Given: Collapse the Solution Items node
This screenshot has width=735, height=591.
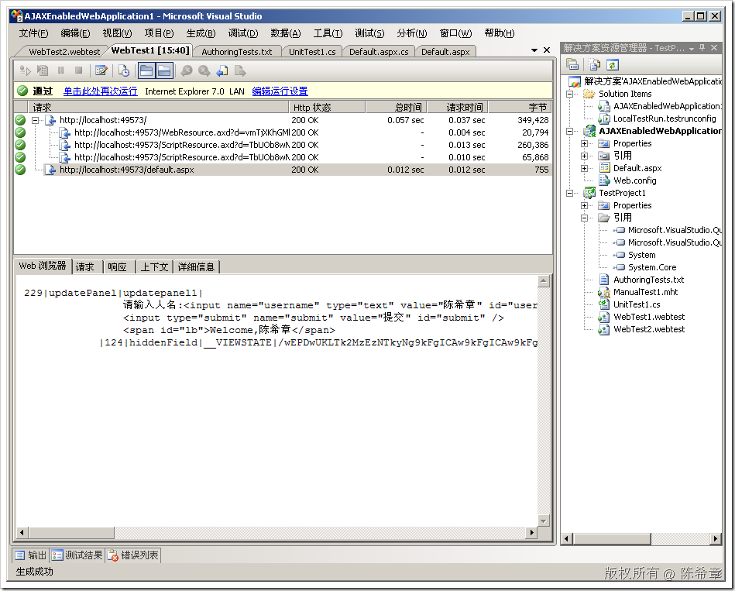Looking at the screenshot, I should pyautogui.click(x=569, y=94).
